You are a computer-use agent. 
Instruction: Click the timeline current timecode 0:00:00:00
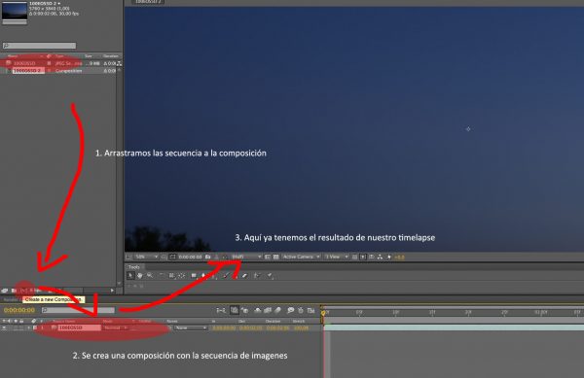tap(19, 310)
